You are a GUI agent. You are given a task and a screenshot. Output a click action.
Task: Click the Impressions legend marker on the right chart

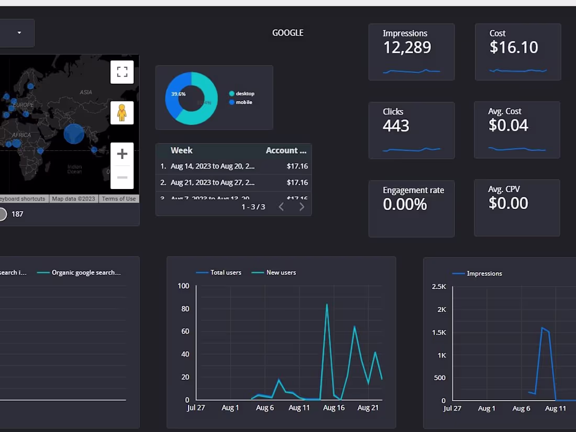pos(458,273)
